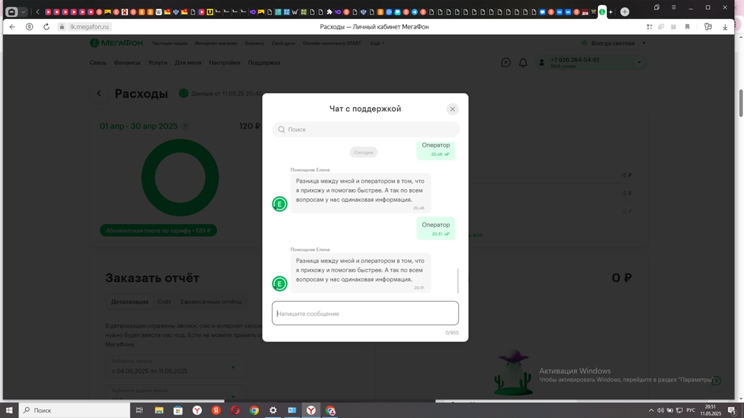744x418 pixels.
Task: Open the period dropdown 04.05.2025 по 11.05.2025
Action: (x=176, y=367)
